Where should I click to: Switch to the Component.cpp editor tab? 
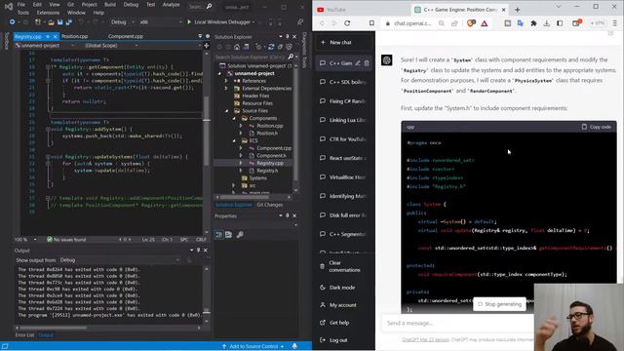coord(126,36)
